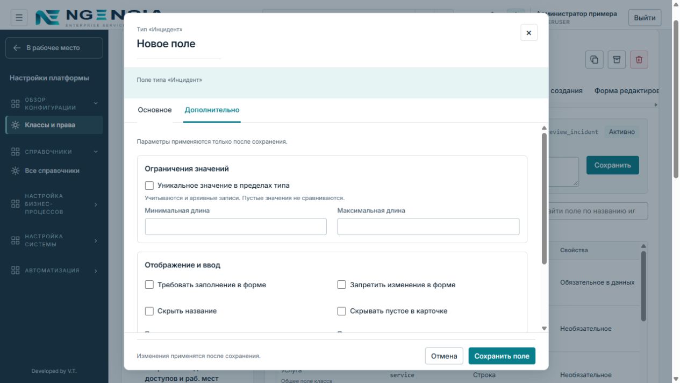The image size is (680, 383).
Task: Click the dialog scrollbar down arrow
Action: pyautogui.click(x=544, y=328)
